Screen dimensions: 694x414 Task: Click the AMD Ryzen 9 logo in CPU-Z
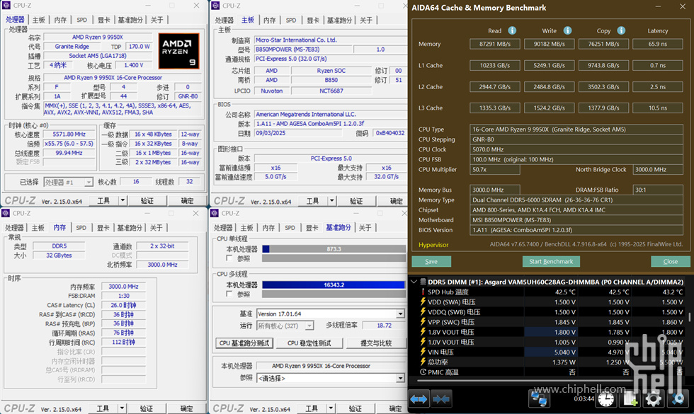tap(179, 51)
